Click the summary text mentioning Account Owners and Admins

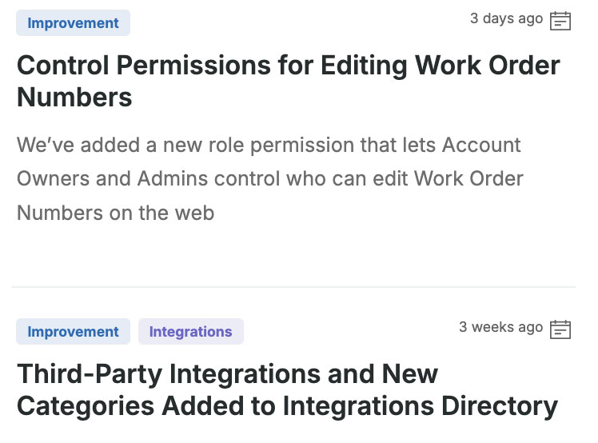coord(269,179)
